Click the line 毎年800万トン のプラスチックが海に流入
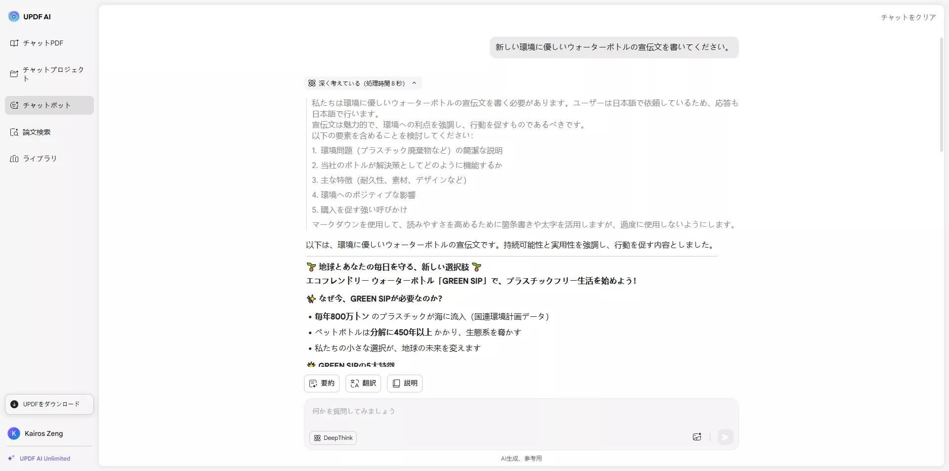This screenshot has width=949, height=471. click(x=432, y=316)
